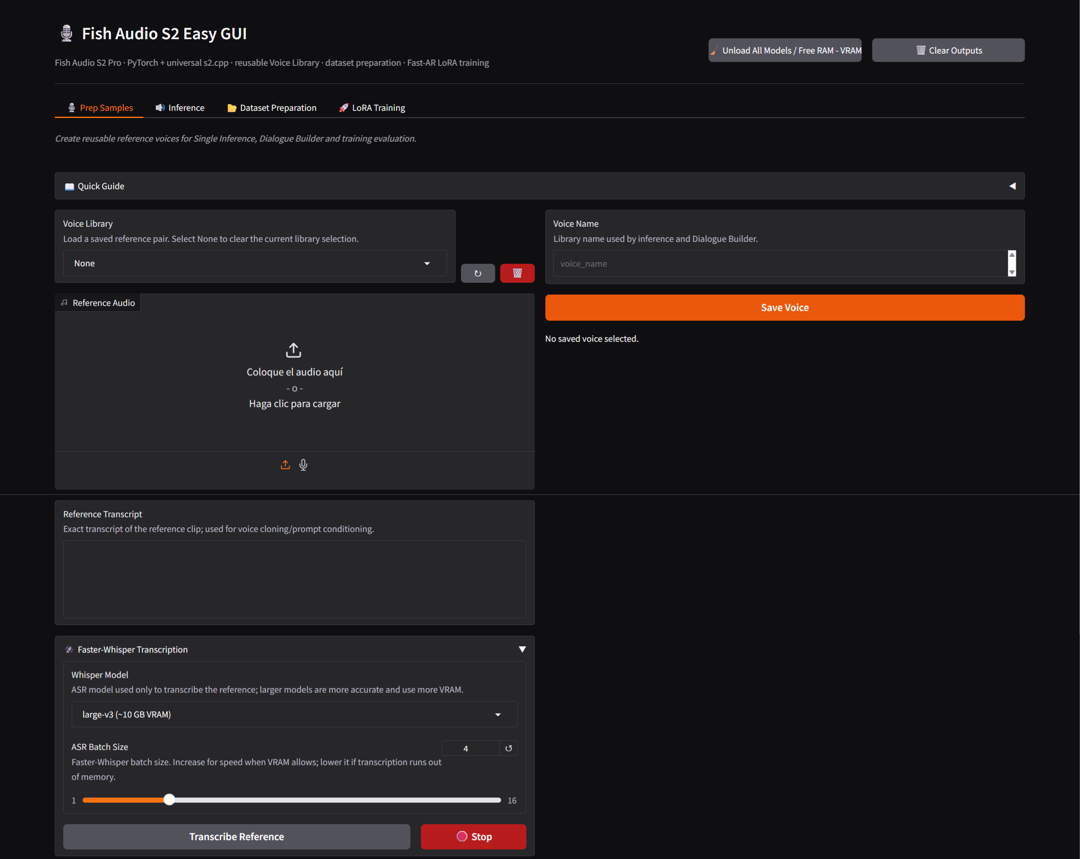Click the Voice Name input field
1080x859 pixels.
click(780, 263)
